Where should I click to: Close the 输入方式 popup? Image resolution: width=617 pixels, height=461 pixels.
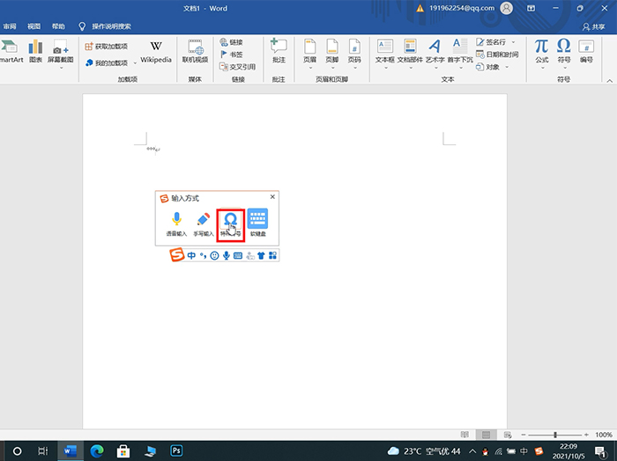(x=272, y=197)
